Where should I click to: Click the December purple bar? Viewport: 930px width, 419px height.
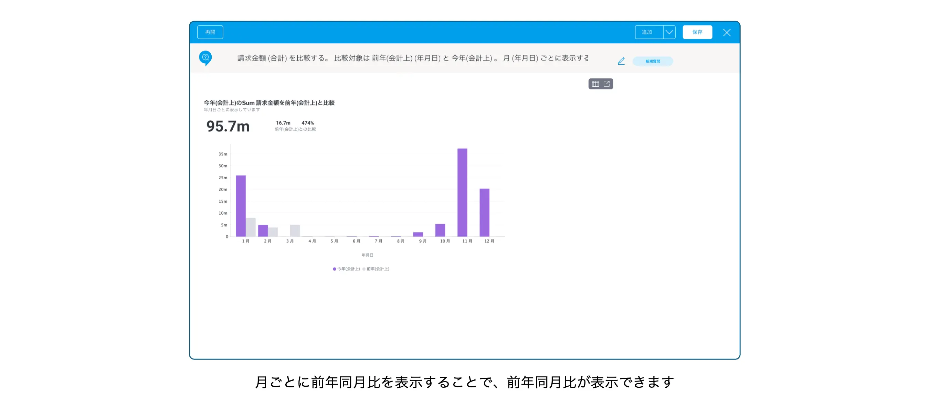coord(484,212)
